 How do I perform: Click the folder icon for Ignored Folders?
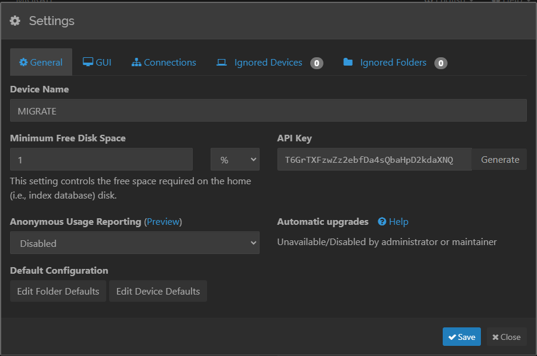[348, 62]
